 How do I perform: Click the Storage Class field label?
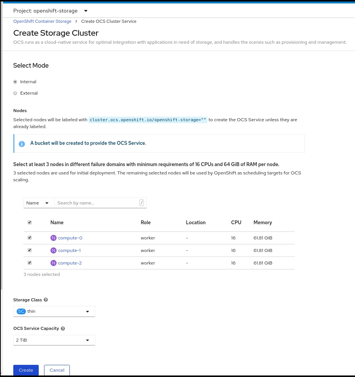point(27,300)
